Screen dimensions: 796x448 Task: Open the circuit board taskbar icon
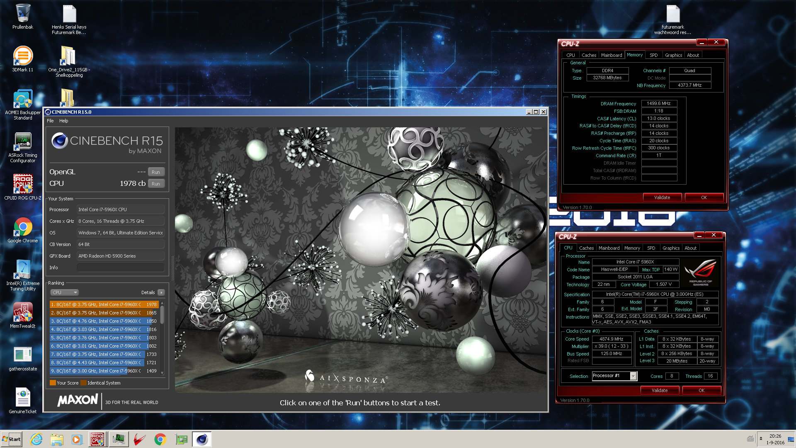pyautogui.click(x=181, y=439)
